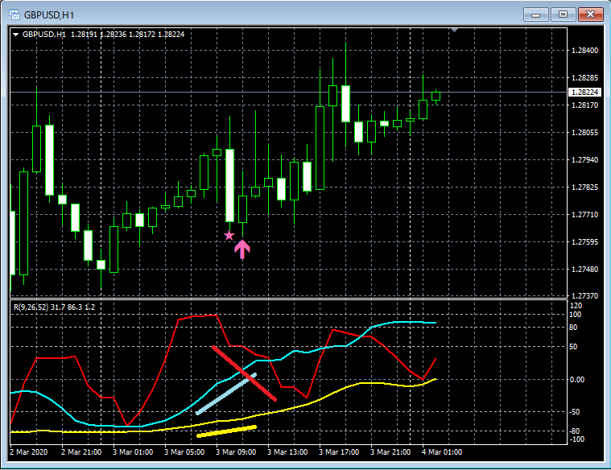611x470 pixels.
Task: Click indicator scale value 0.00
Action: (576, 380)
